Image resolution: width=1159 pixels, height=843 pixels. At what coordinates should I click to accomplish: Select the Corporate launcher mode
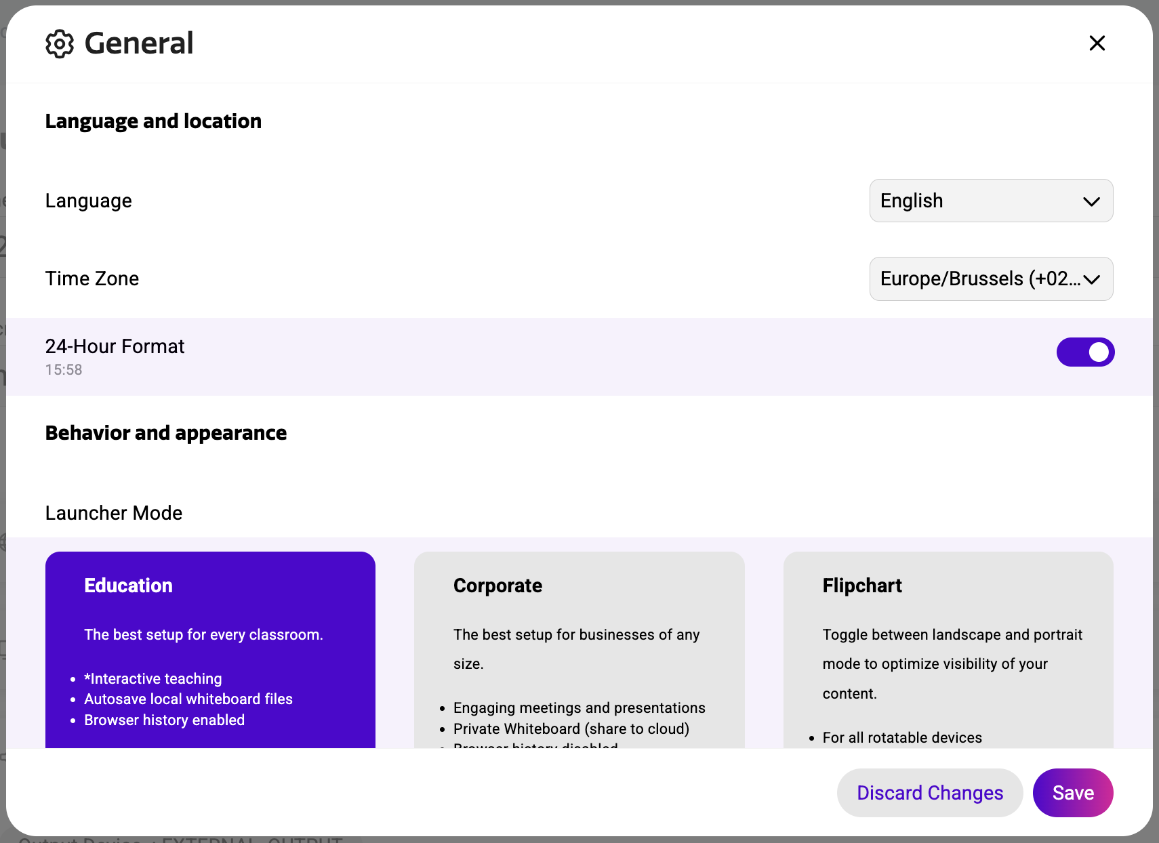point(579,651)
